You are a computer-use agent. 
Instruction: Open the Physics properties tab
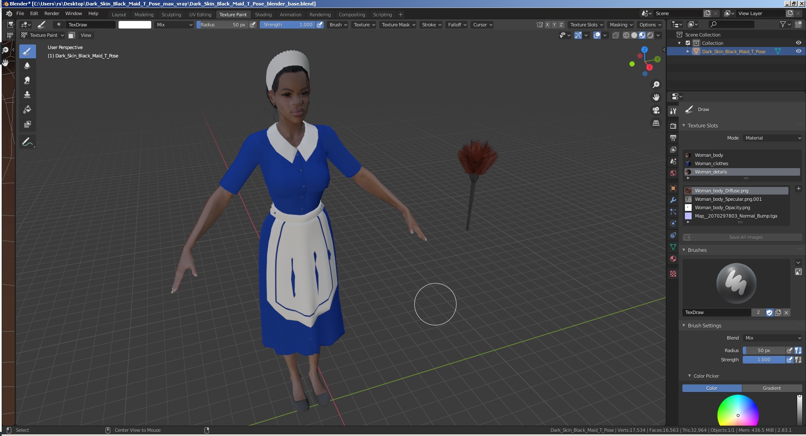pos(673,223)
